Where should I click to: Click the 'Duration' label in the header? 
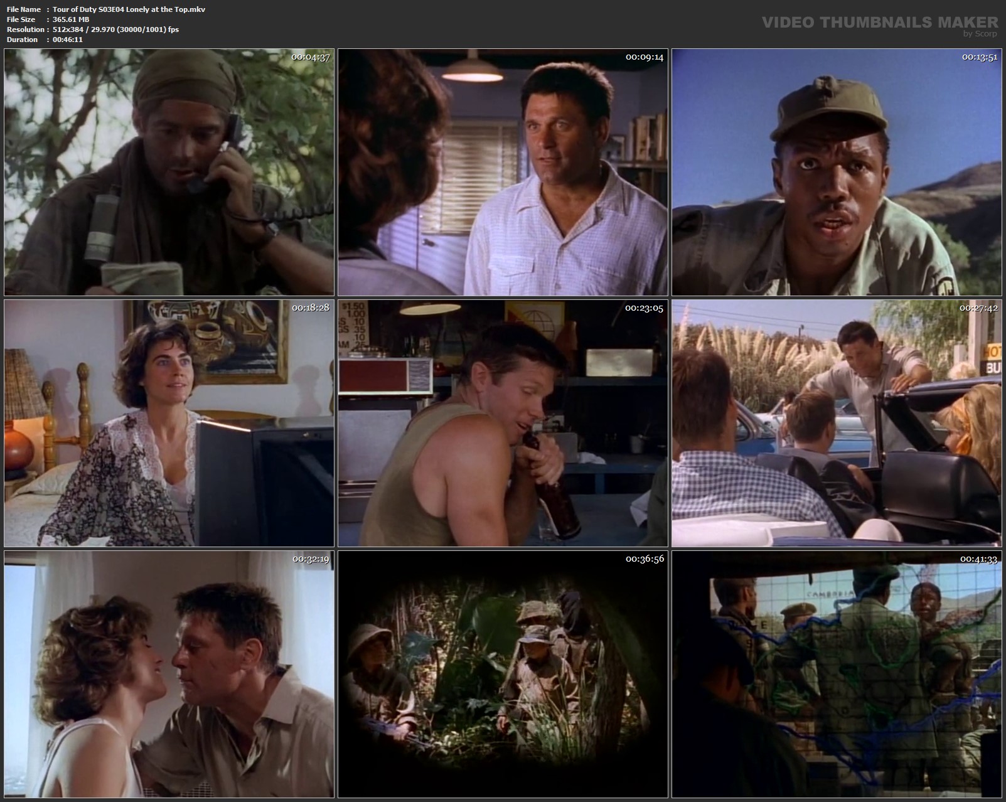pos(23,40)
